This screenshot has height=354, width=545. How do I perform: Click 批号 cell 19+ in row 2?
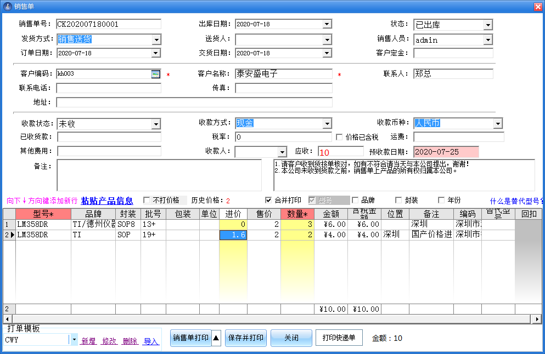pos(153,235)
